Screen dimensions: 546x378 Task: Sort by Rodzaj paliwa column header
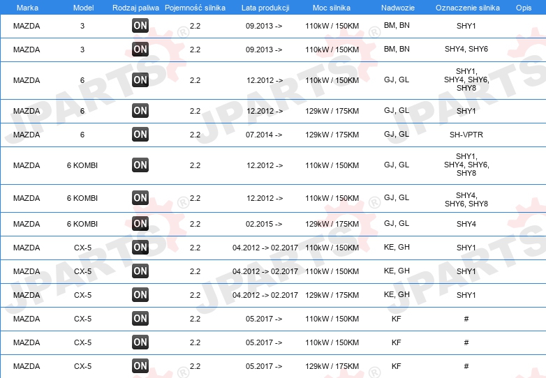pos(136,8)
